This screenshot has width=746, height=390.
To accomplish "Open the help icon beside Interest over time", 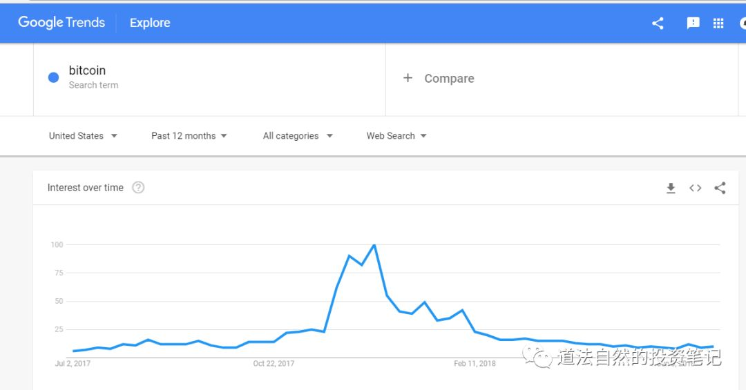I will coord(138,187).
